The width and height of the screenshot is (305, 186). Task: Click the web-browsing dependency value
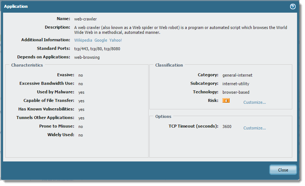(87, 57)
